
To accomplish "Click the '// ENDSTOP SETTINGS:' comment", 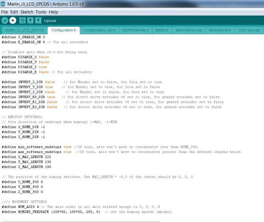I will click(x=22, y=117).
